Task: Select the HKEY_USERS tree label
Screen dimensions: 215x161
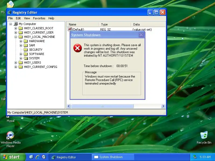Action: tap(32, 63)
